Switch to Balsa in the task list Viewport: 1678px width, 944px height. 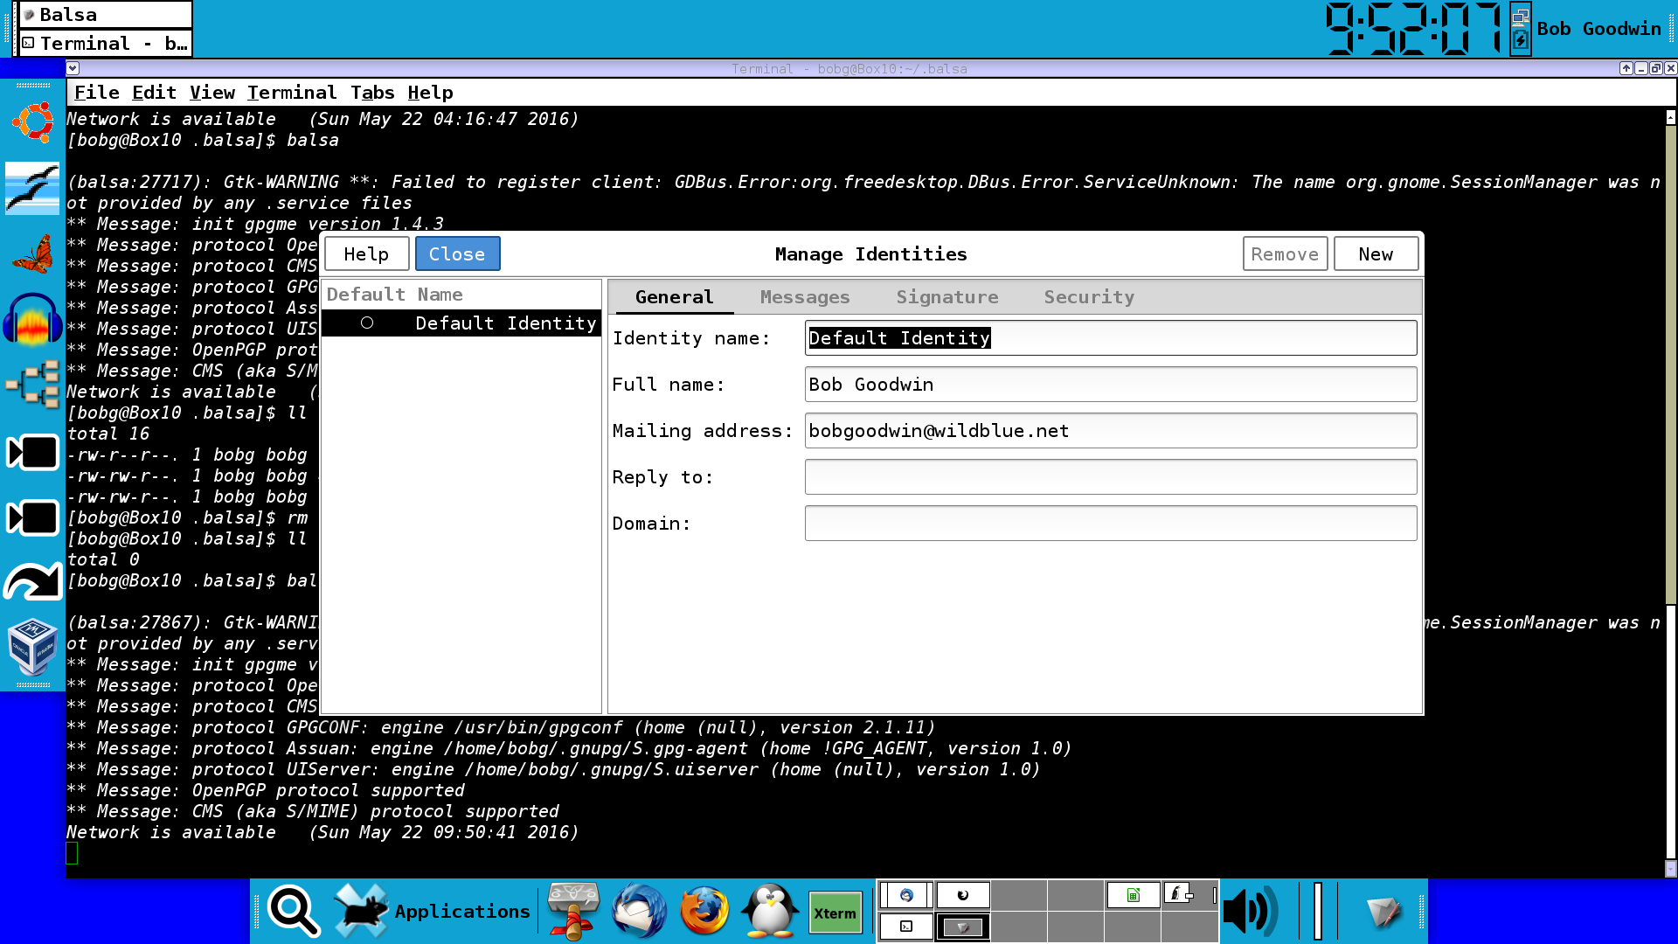[x=104, y=15]
